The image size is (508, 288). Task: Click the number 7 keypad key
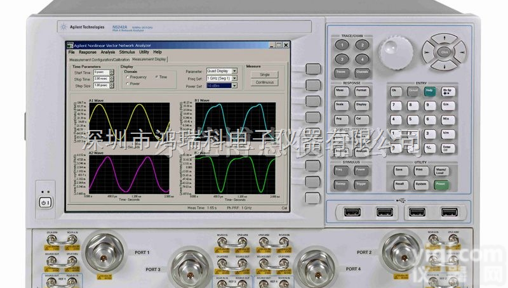396,106
